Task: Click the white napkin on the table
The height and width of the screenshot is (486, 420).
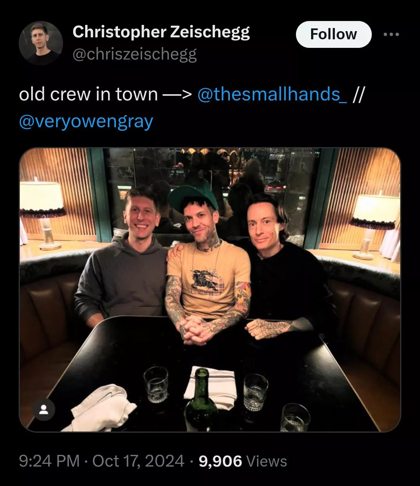Action: pos(103,407)
